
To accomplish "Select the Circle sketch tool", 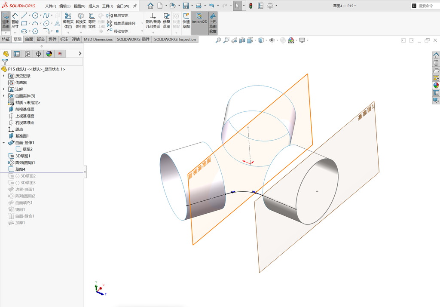I will click(x=35, y=15).
